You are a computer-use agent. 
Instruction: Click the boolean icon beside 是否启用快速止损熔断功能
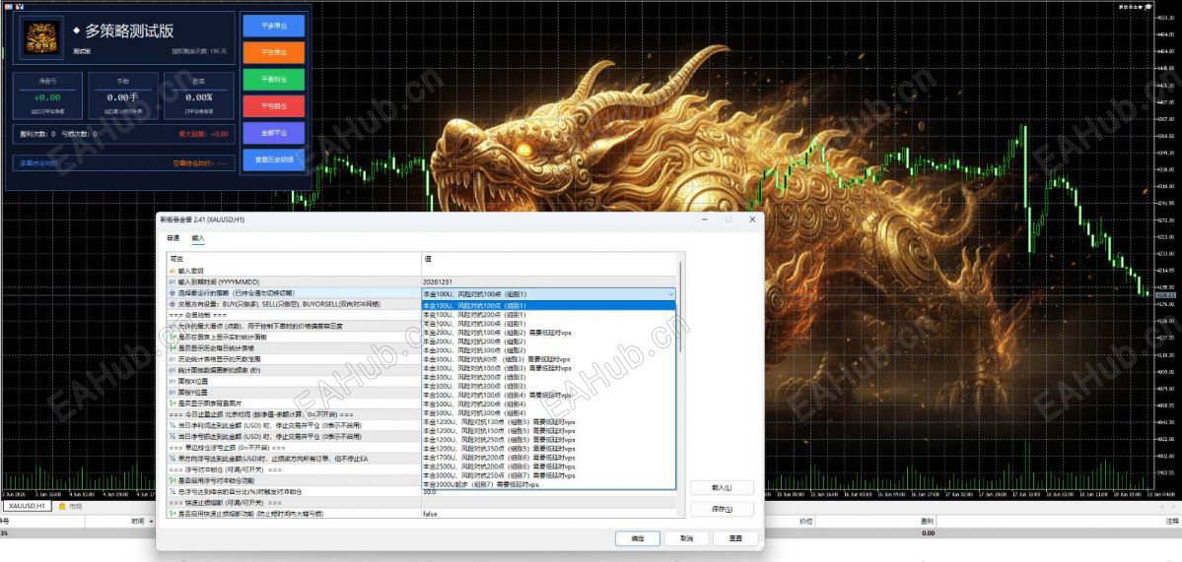172,514
